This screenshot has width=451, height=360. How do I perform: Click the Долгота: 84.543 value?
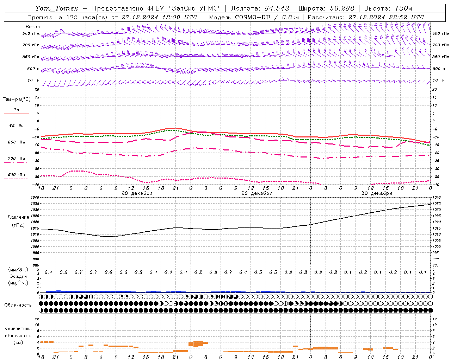[260, 8]
